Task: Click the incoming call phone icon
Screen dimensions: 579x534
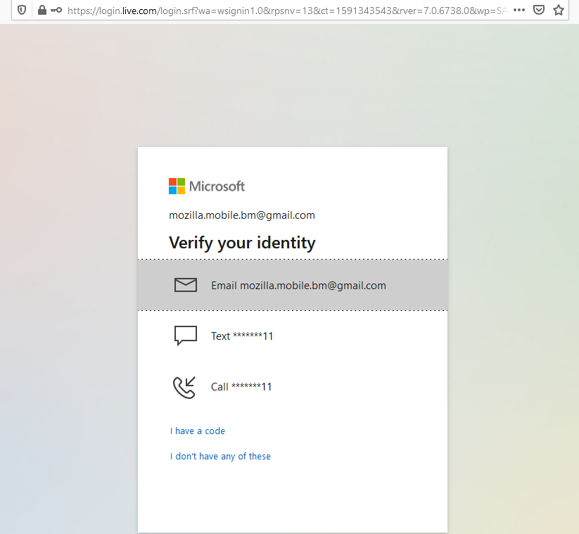Action: click(184, 386)
